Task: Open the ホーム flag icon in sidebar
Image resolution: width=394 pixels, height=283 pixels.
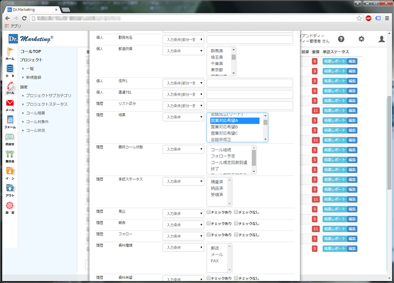Action: tap(10, 53)
